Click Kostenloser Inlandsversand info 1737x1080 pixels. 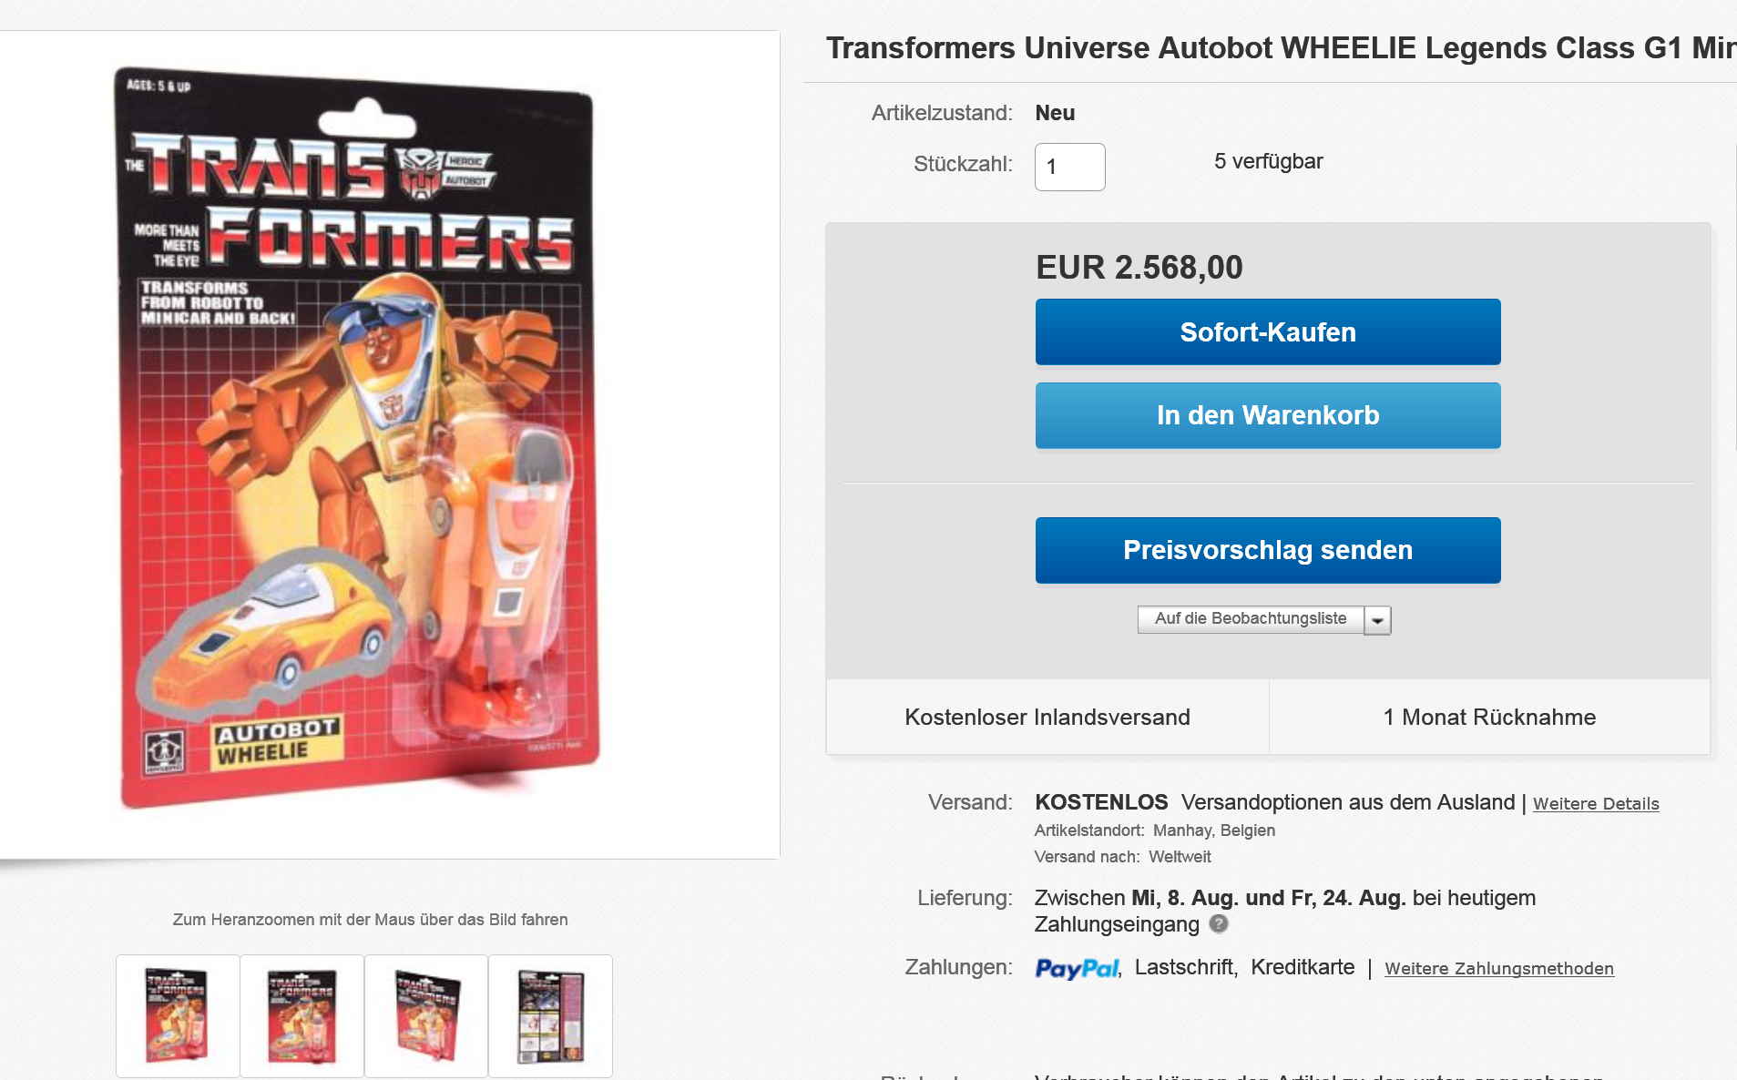1047,718
